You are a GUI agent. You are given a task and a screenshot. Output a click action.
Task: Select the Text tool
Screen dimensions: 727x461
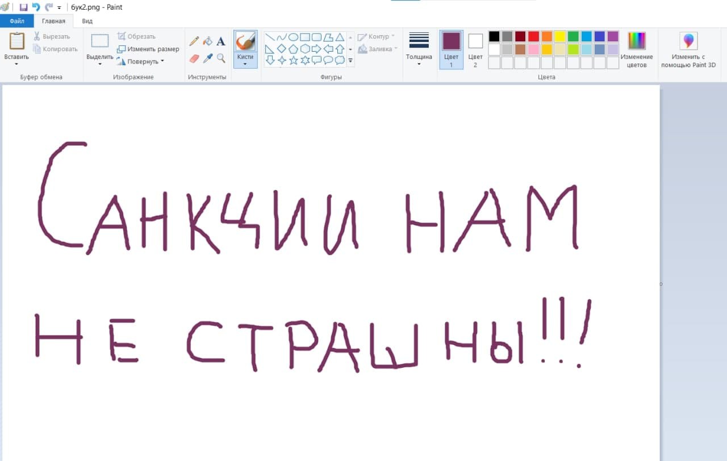click(x=221, y=41)
